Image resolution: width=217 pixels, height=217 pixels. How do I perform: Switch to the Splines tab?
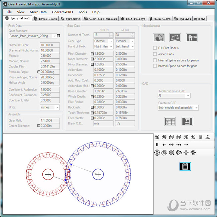pos(183,19)
